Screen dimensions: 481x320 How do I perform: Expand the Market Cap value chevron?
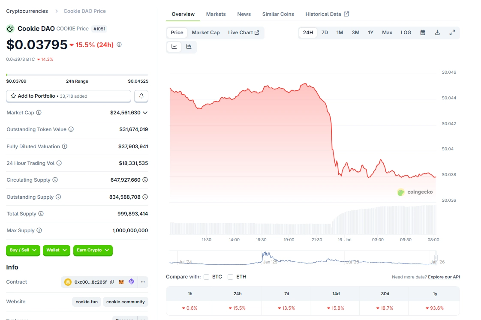pyautogui.click(x=145, y=113)
